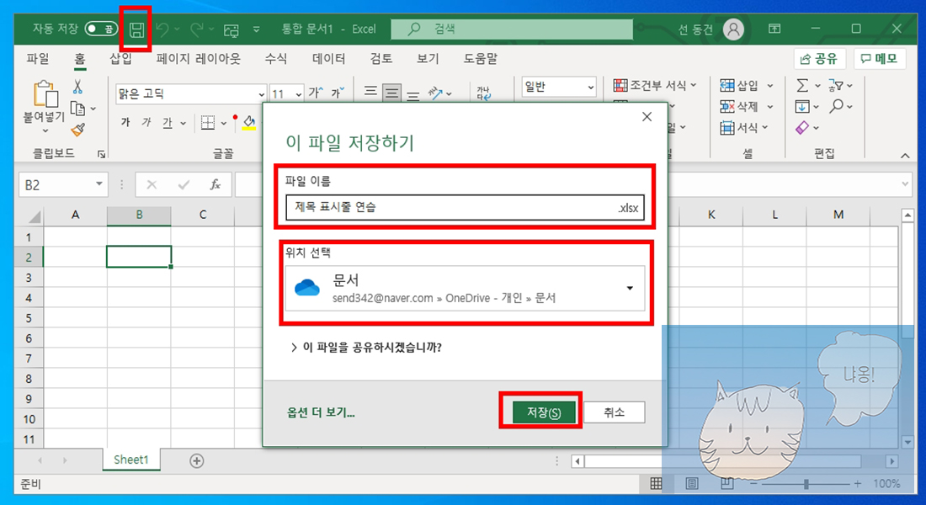Switch to the 검토 ribbon tab
Image resolution: width=926 pixels, height=505 pixels.
click(381, 58)
